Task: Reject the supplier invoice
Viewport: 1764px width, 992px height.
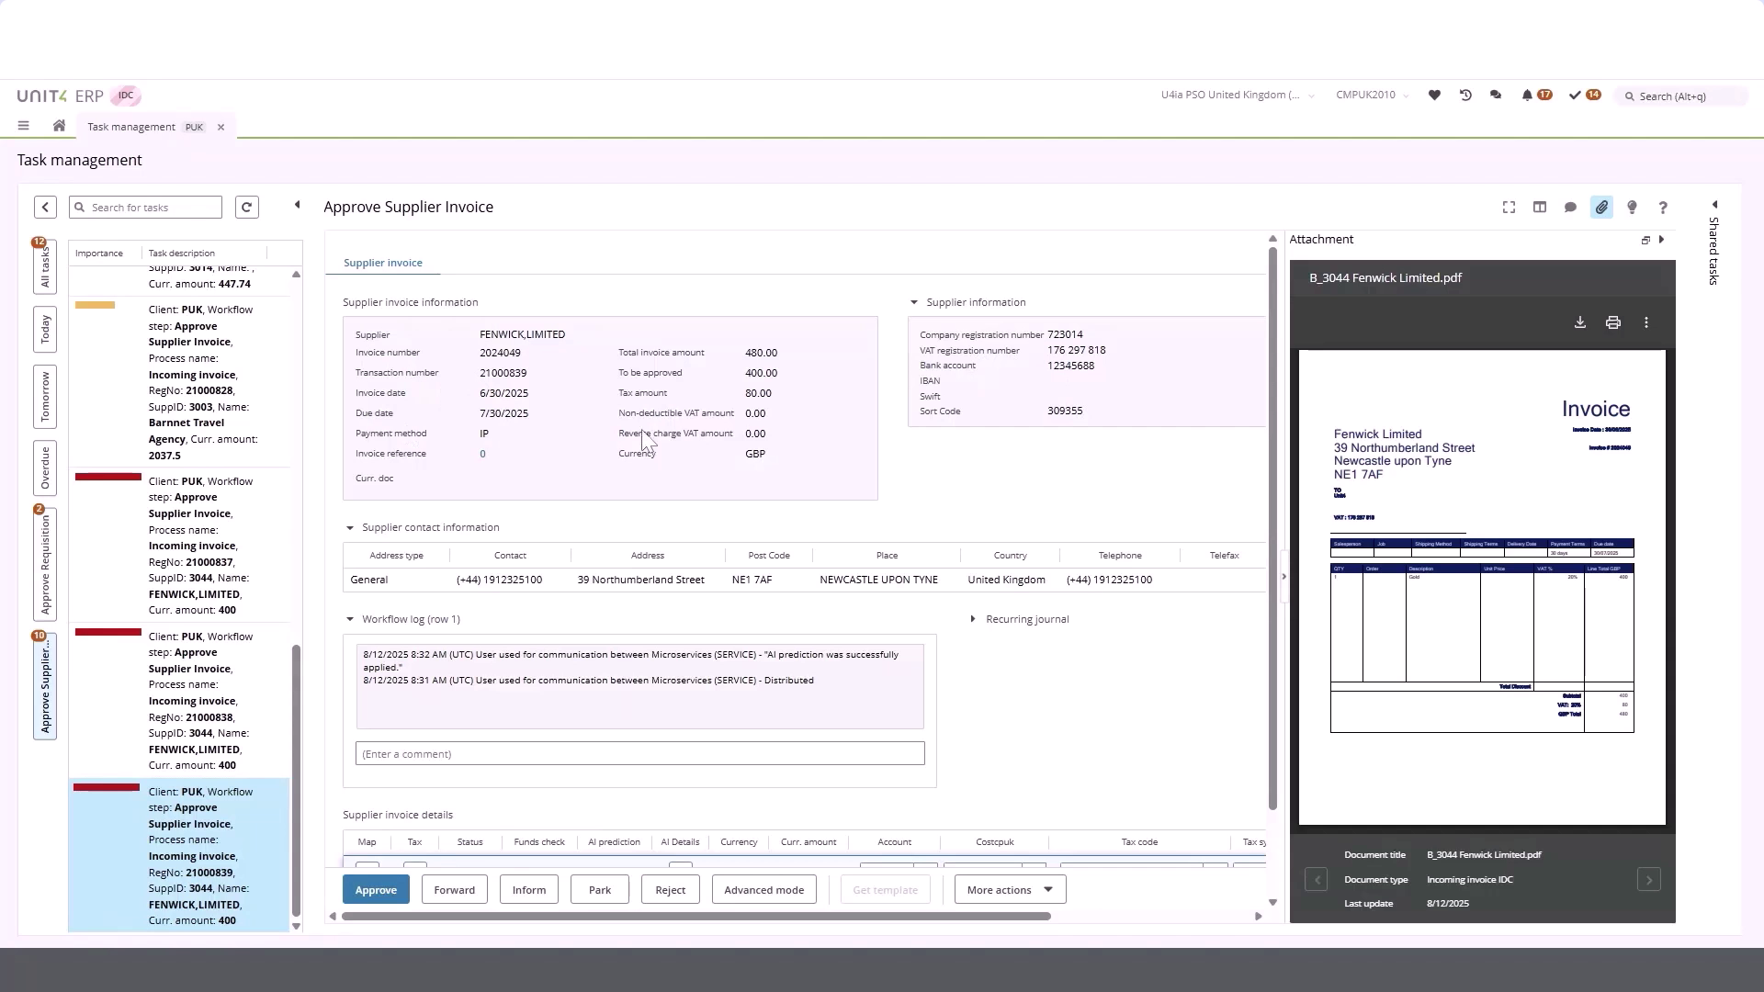Action: pos(670,889)
